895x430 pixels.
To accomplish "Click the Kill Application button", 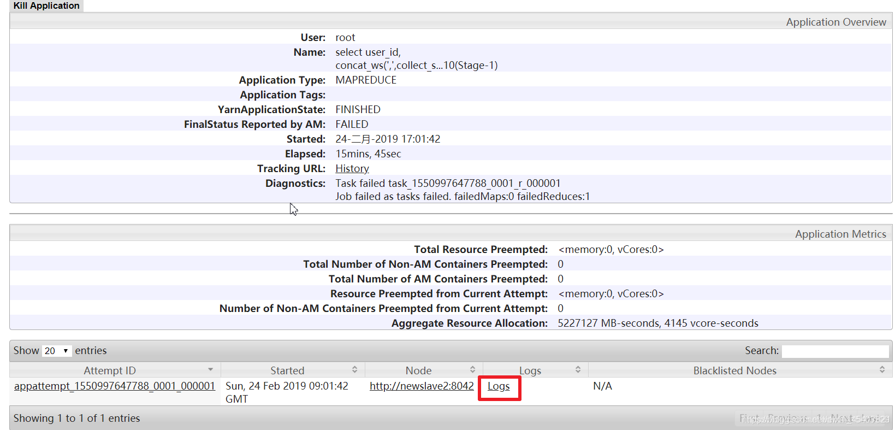I will coord(46,5).
